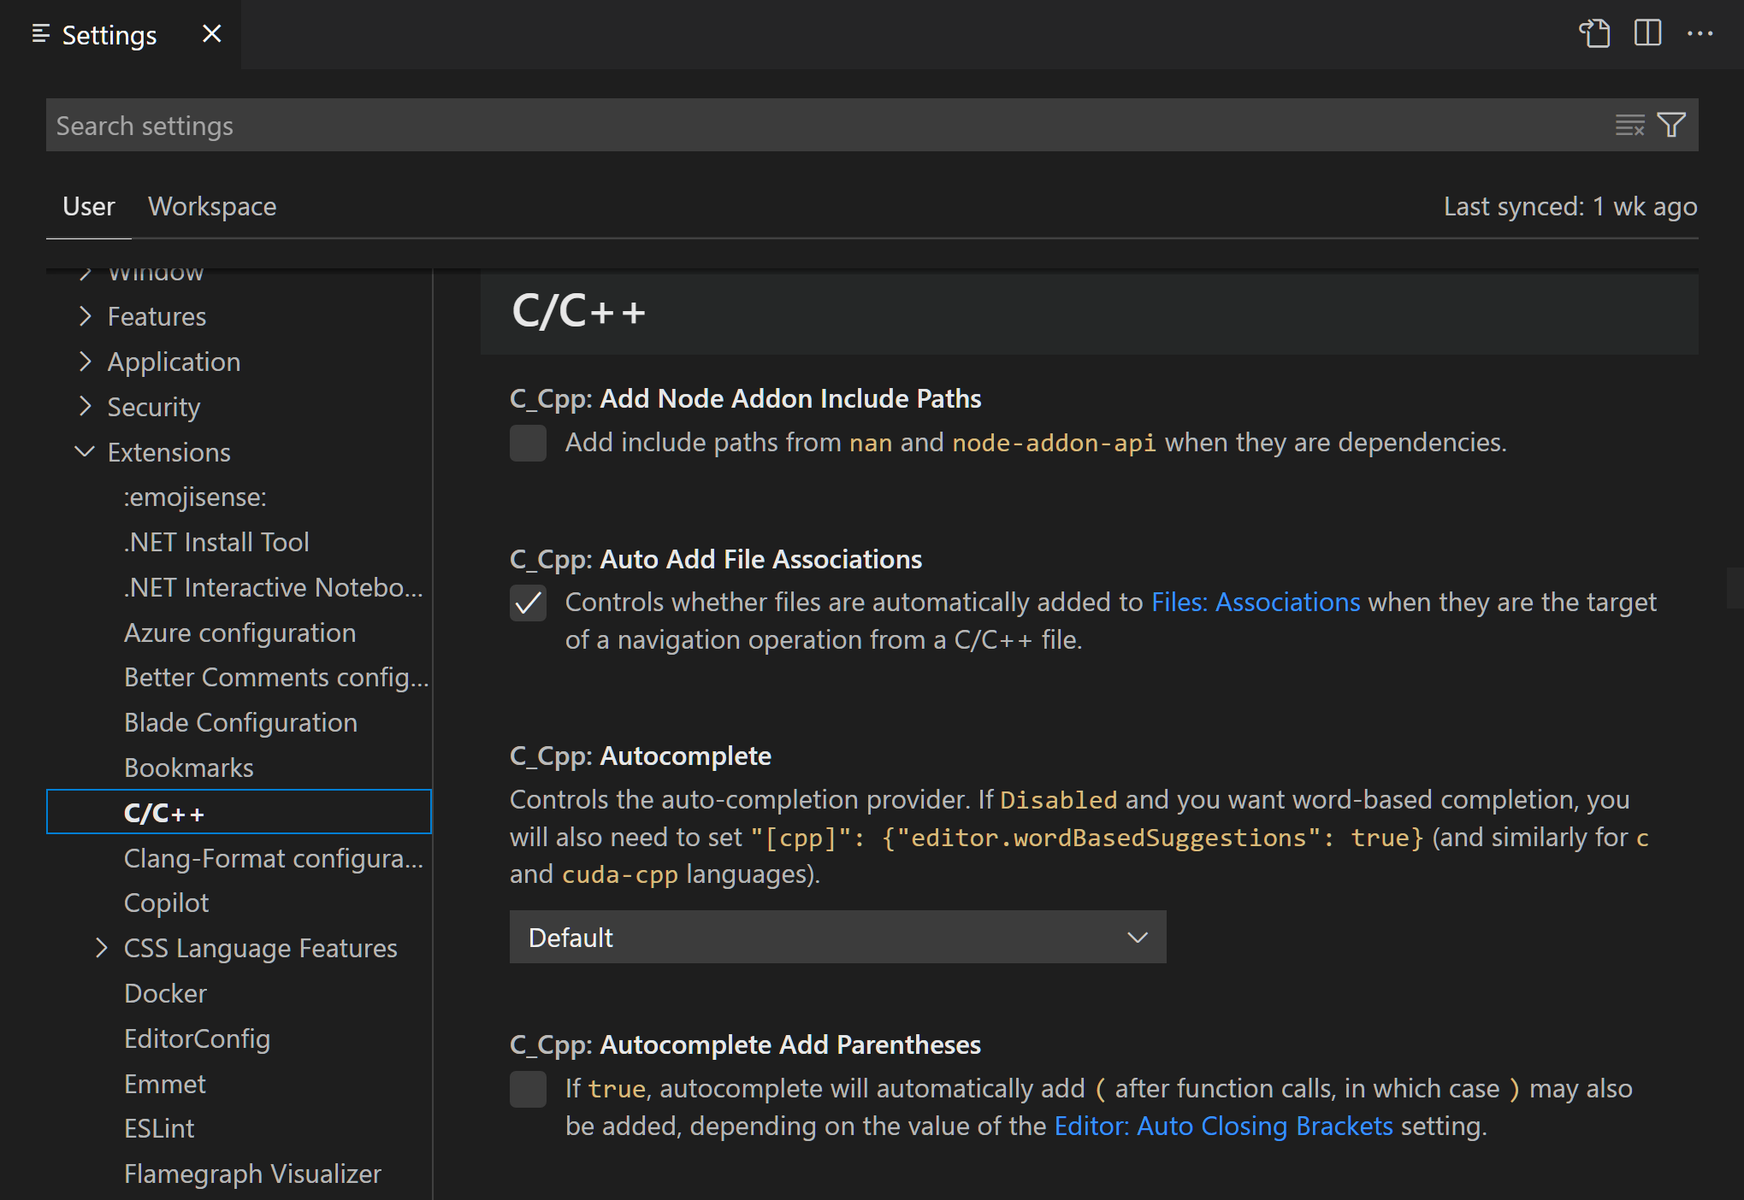
Task: Split the editor using the split icon
Action: 1646,34
